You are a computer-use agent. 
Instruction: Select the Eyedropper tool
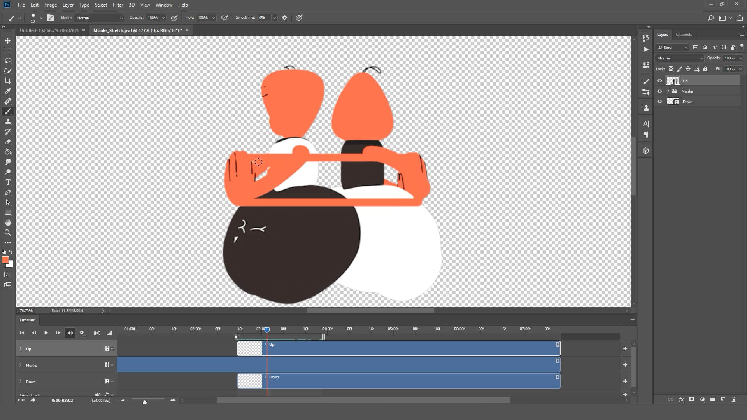pos(8,91)
